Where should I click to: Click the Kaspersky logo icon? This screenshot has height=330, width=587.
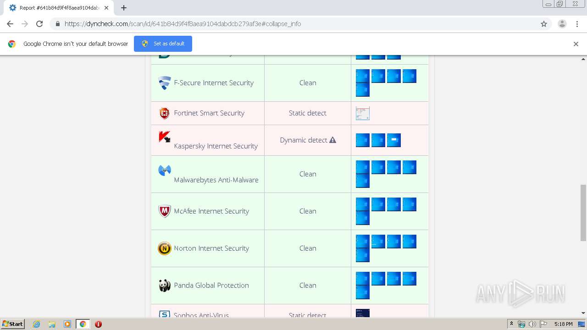[165, 137]
